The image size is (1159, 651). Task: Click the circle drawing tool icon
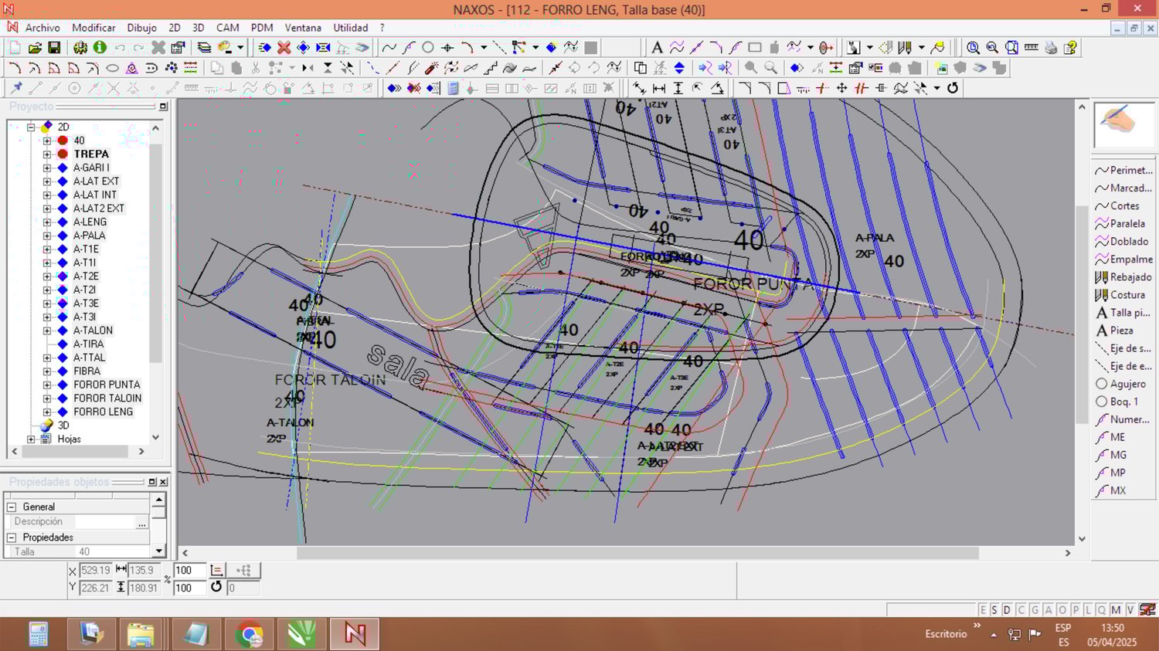[427, 48]
